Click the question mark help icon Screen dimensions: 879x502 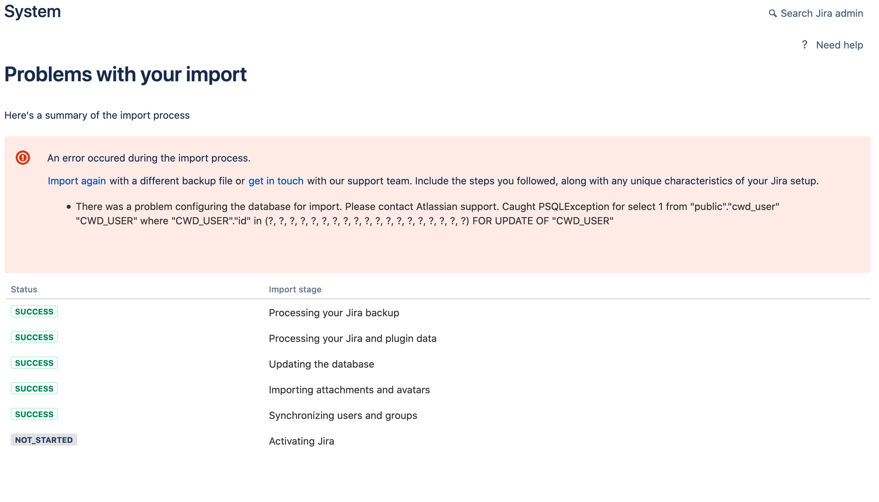tap(805, 45)
